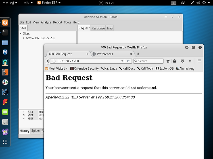
Task: Reload the current Firefox page
Action: pyautogui.click(x=128, y=61)
